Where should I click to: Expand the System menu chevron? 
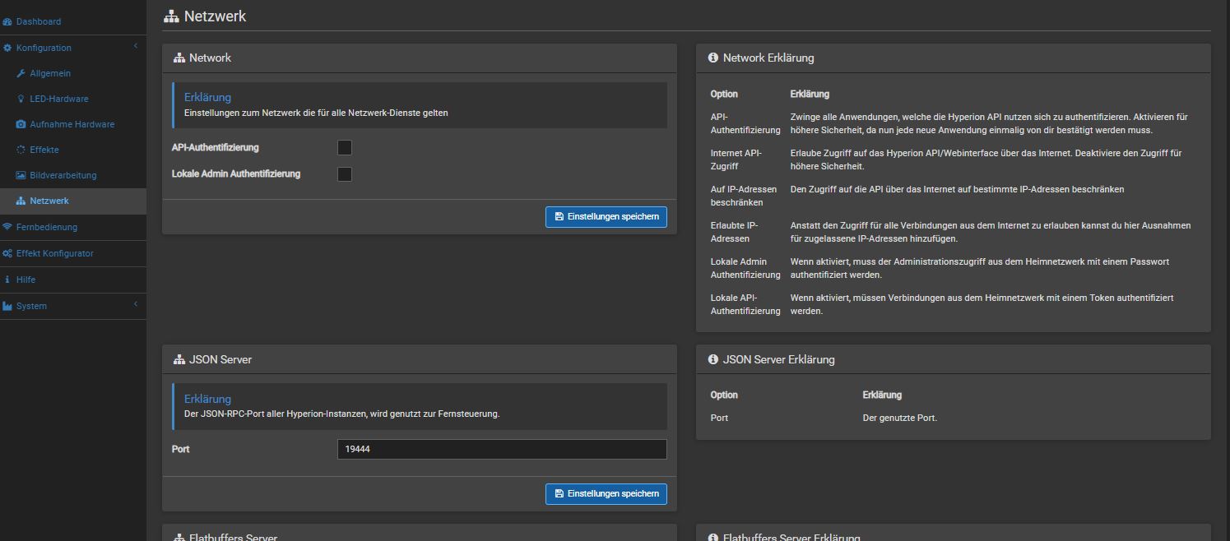pos(136,305)
